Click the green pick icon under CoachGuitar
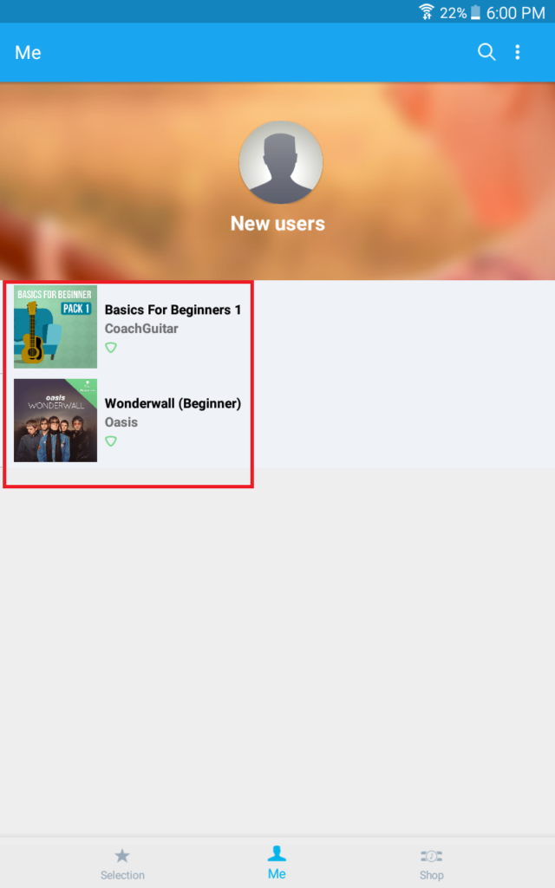 111,347
